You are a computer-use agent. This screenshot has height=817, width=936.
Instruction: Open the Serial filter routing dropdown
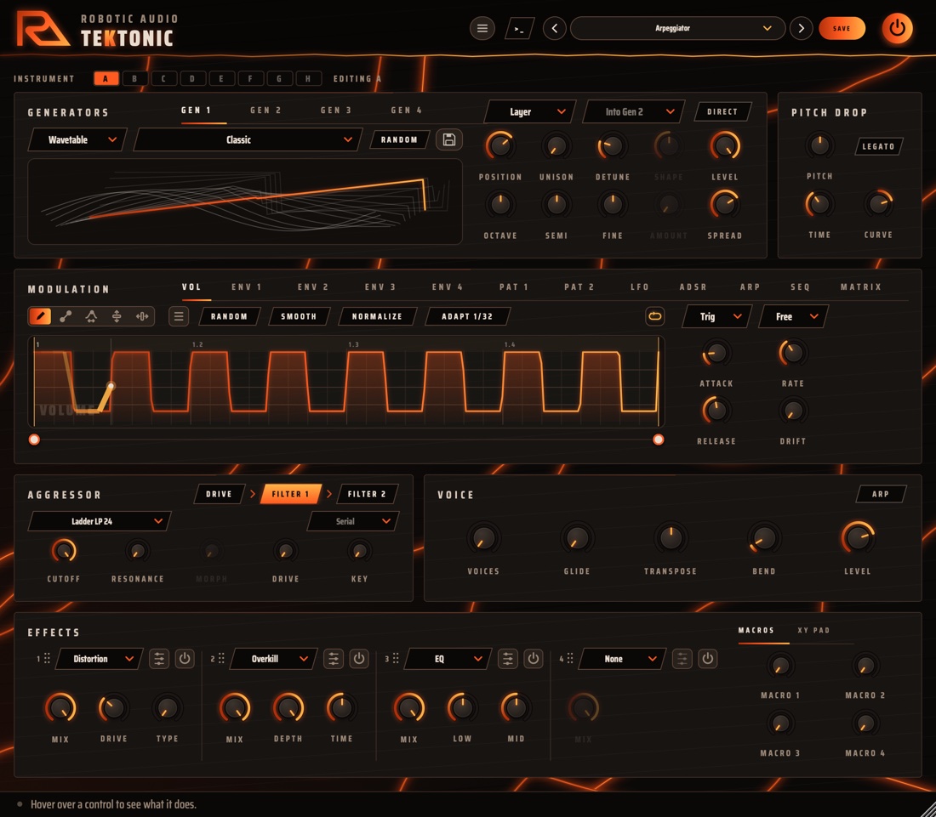click(x=353, y=521)
